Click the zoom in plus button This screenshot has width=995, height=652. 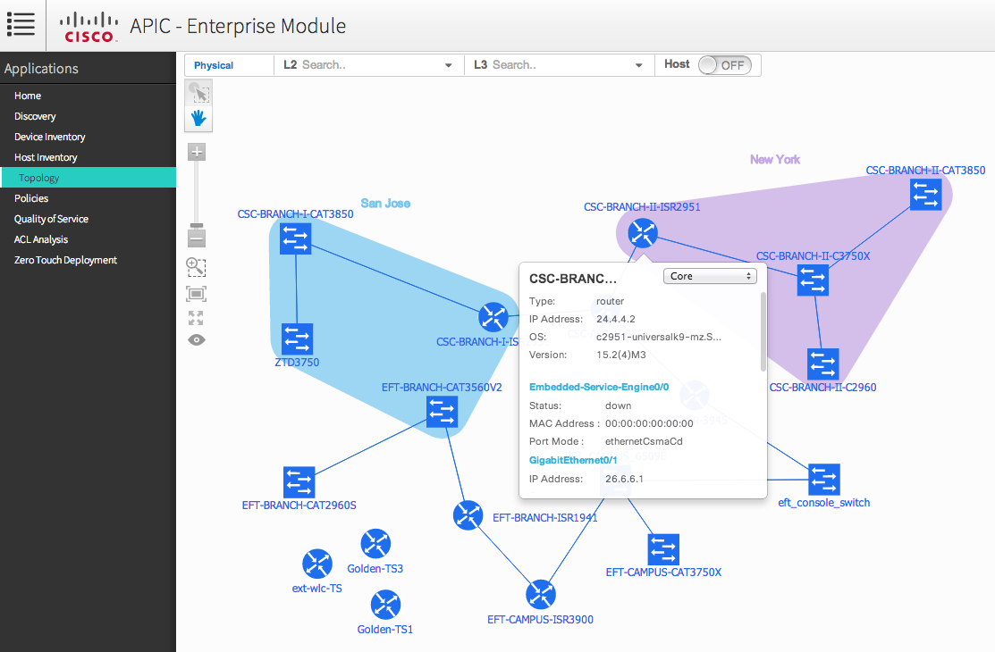coord(197,152)
